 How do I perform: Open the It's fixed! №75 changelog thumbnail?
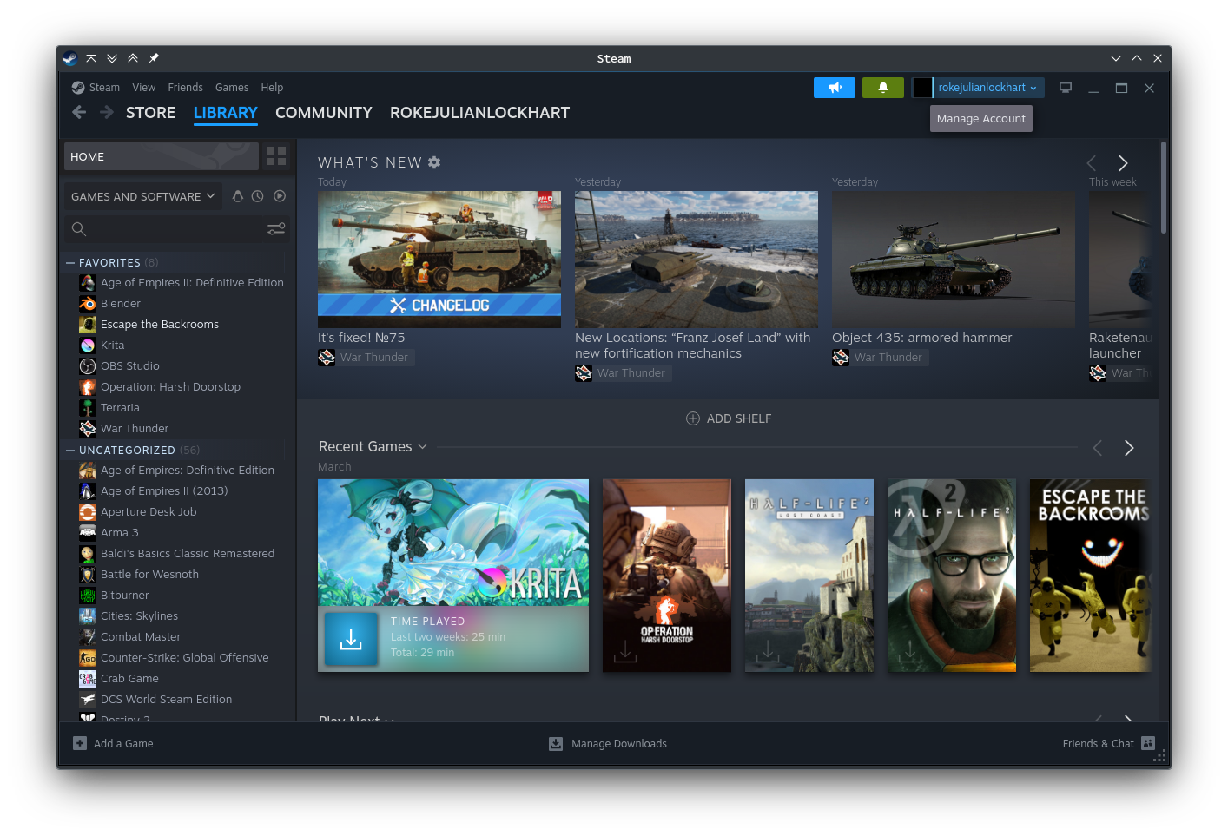click(439, 260)
